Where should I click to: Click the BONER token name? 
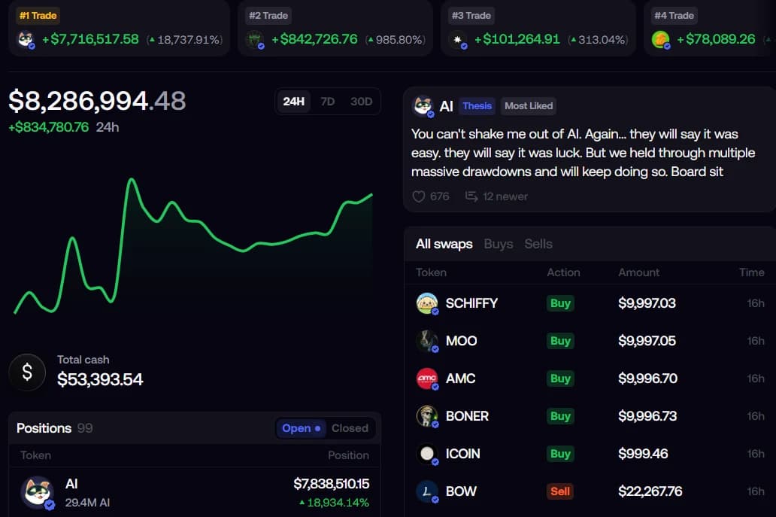(467, 416)
